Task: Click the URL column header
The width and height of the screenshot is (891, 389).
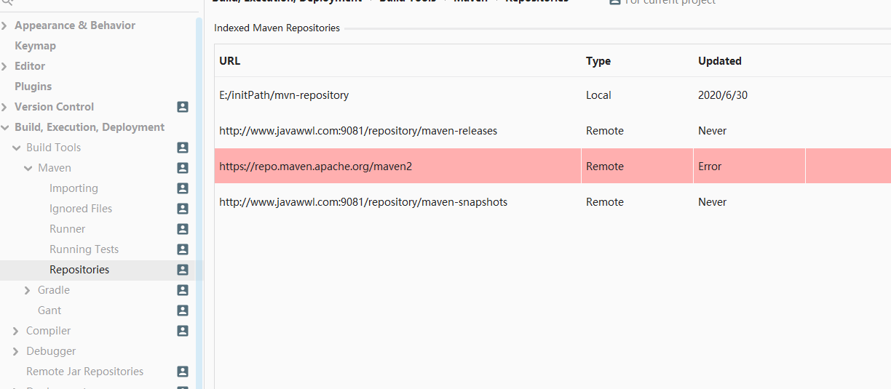Action: click(229, 61)
